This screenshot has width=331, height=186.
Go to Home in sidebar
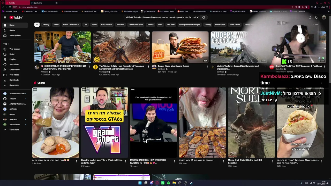pos(15,25)
